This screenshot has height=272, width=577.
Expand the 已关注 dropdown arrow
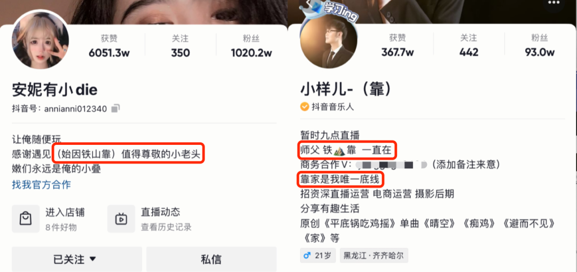(x=93, y=259)
